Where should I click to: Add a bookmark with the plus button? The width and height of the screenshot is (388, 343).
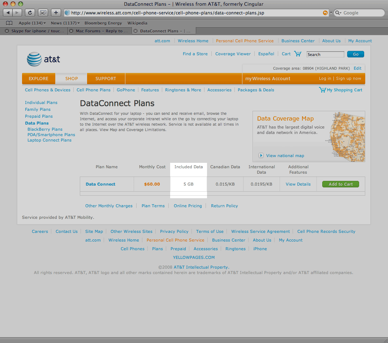(x=56, y=13)
